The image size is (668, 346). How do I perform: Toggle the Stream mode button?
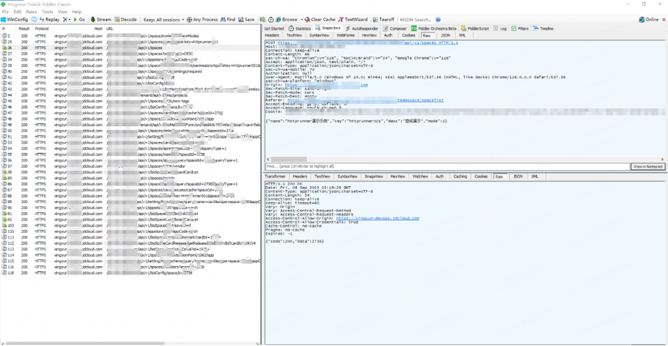101,20
